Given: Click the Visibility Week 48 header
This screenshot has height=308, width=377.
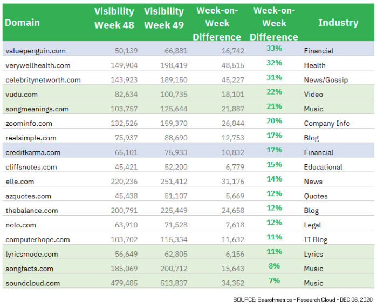Looking at the screenshot, I should [114, 18].
